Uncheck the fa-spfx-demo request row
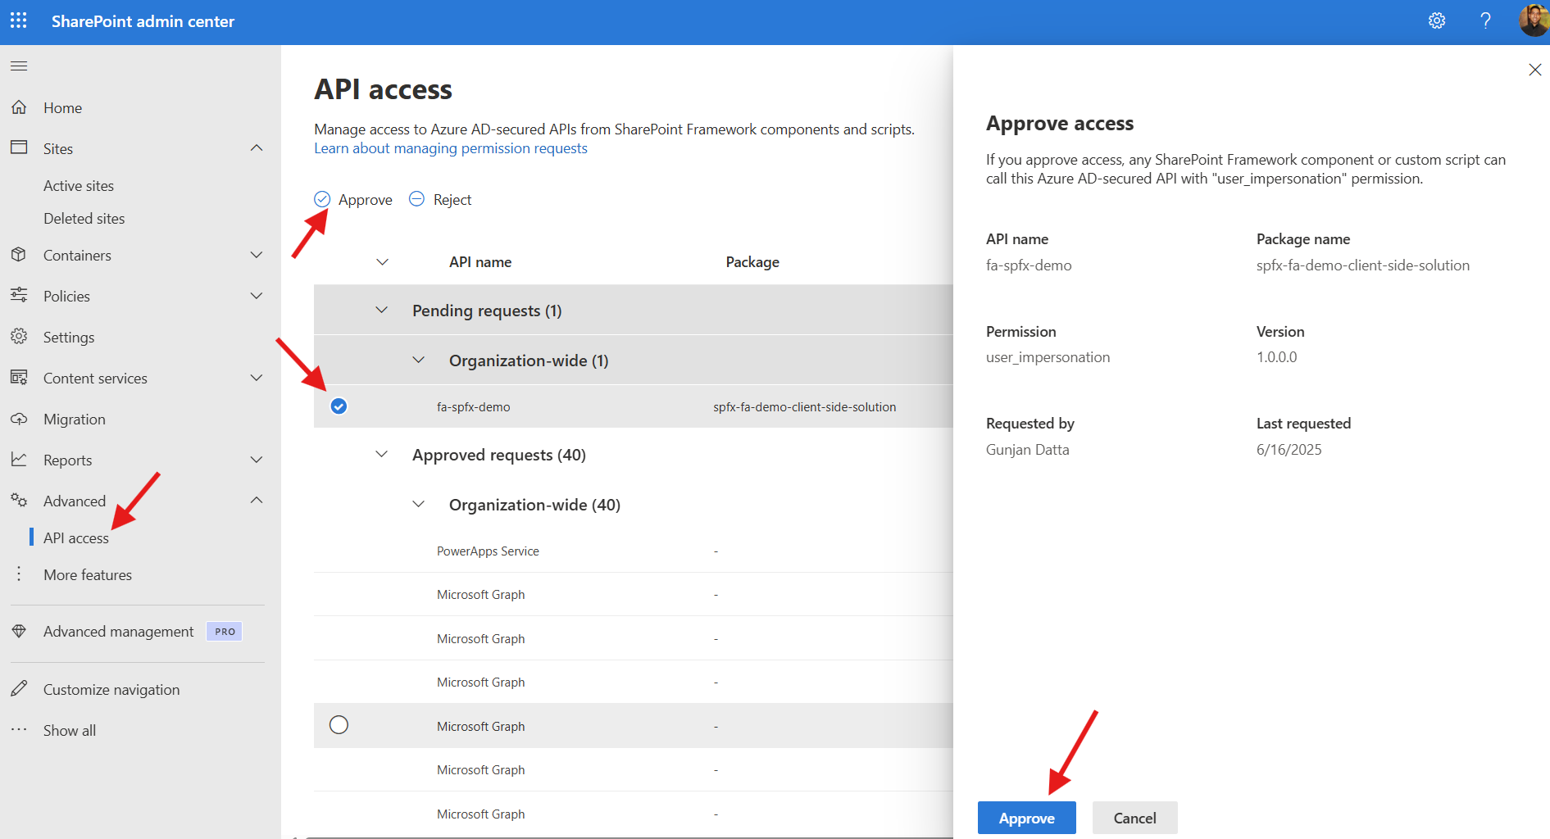Image resolution: width=1550 pixels, height=839 pixels. pos(339,406)
